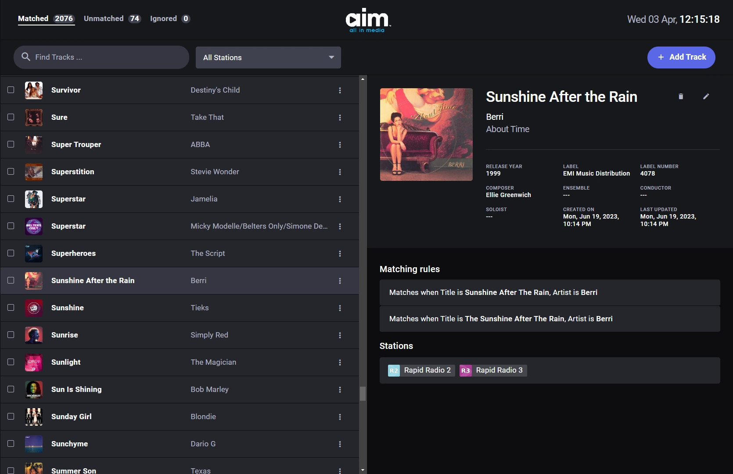Open the more options menu for Sunday Girl
The image size is (733, 474).
340,417
